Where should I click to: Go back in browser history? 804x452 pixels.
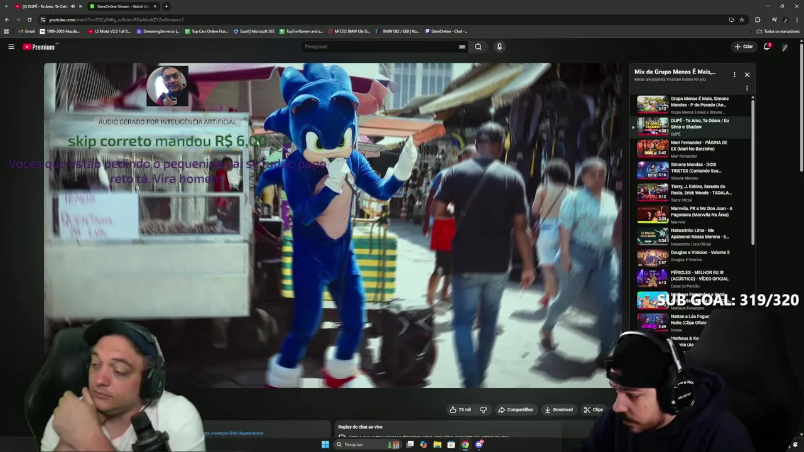pyautogui.click(x=7, y=19)
